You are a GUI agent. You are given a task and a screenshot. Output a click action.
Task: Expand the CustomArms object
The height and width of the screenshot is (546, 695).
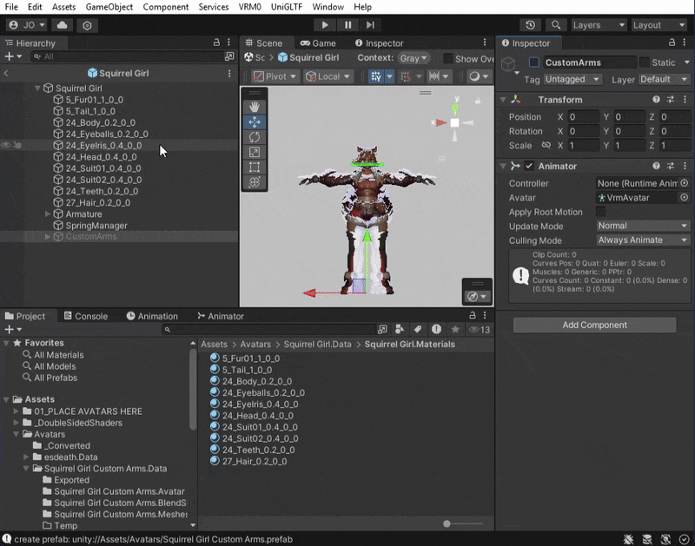click(48, 237)
